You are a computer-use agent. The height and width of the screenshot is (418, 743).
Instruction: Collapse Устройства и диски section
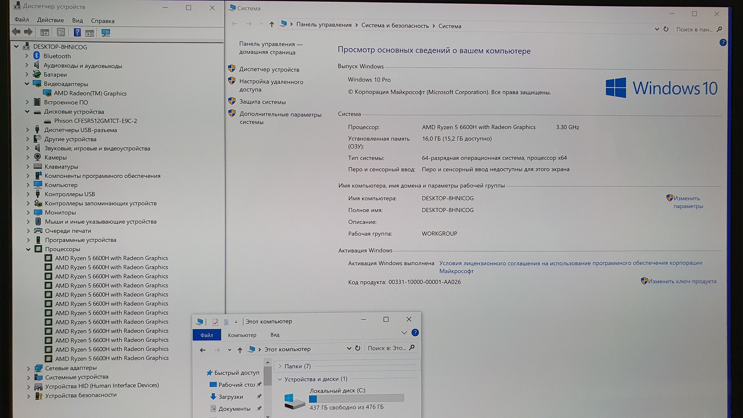pyautogui.click(x=280, y=379)
